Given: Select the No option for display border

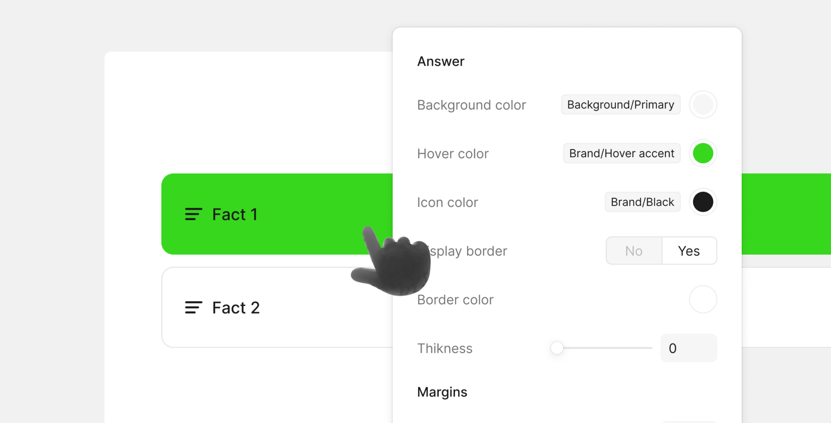Looking at the screenshot, I should 634,251.
